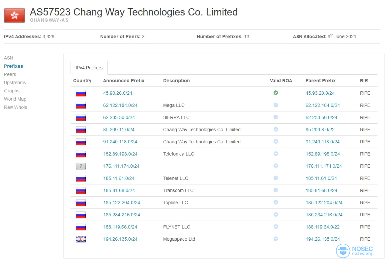
Task: Open announced prefix 185.234.216.0/24
Action: pos(122,215)
